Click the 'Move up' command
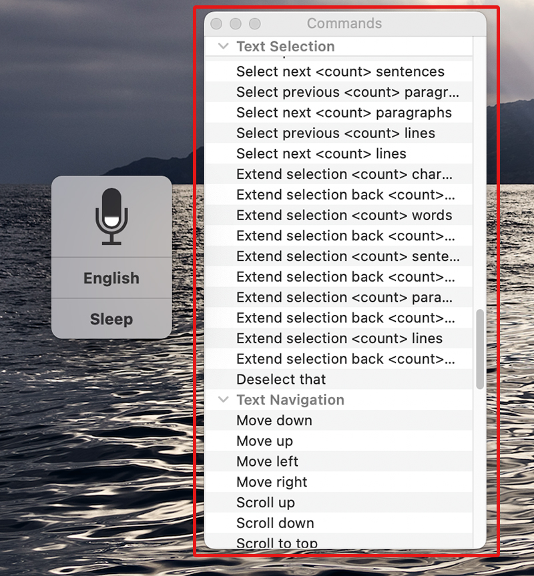 click(x=264, y=441)
